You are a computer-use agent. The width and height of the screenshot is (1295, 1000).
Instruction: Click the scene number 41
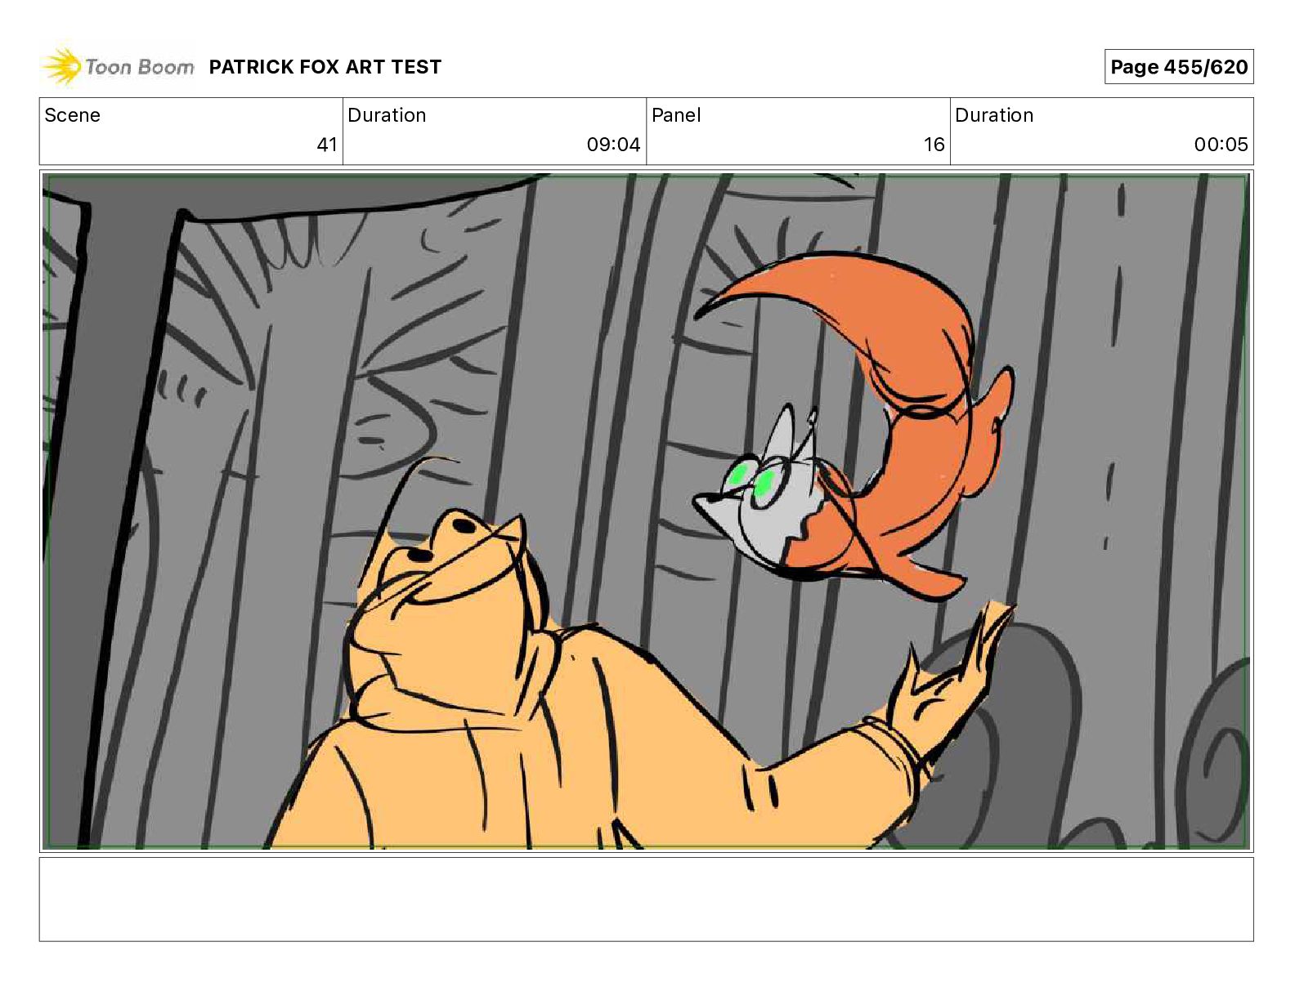coord(326,145)
